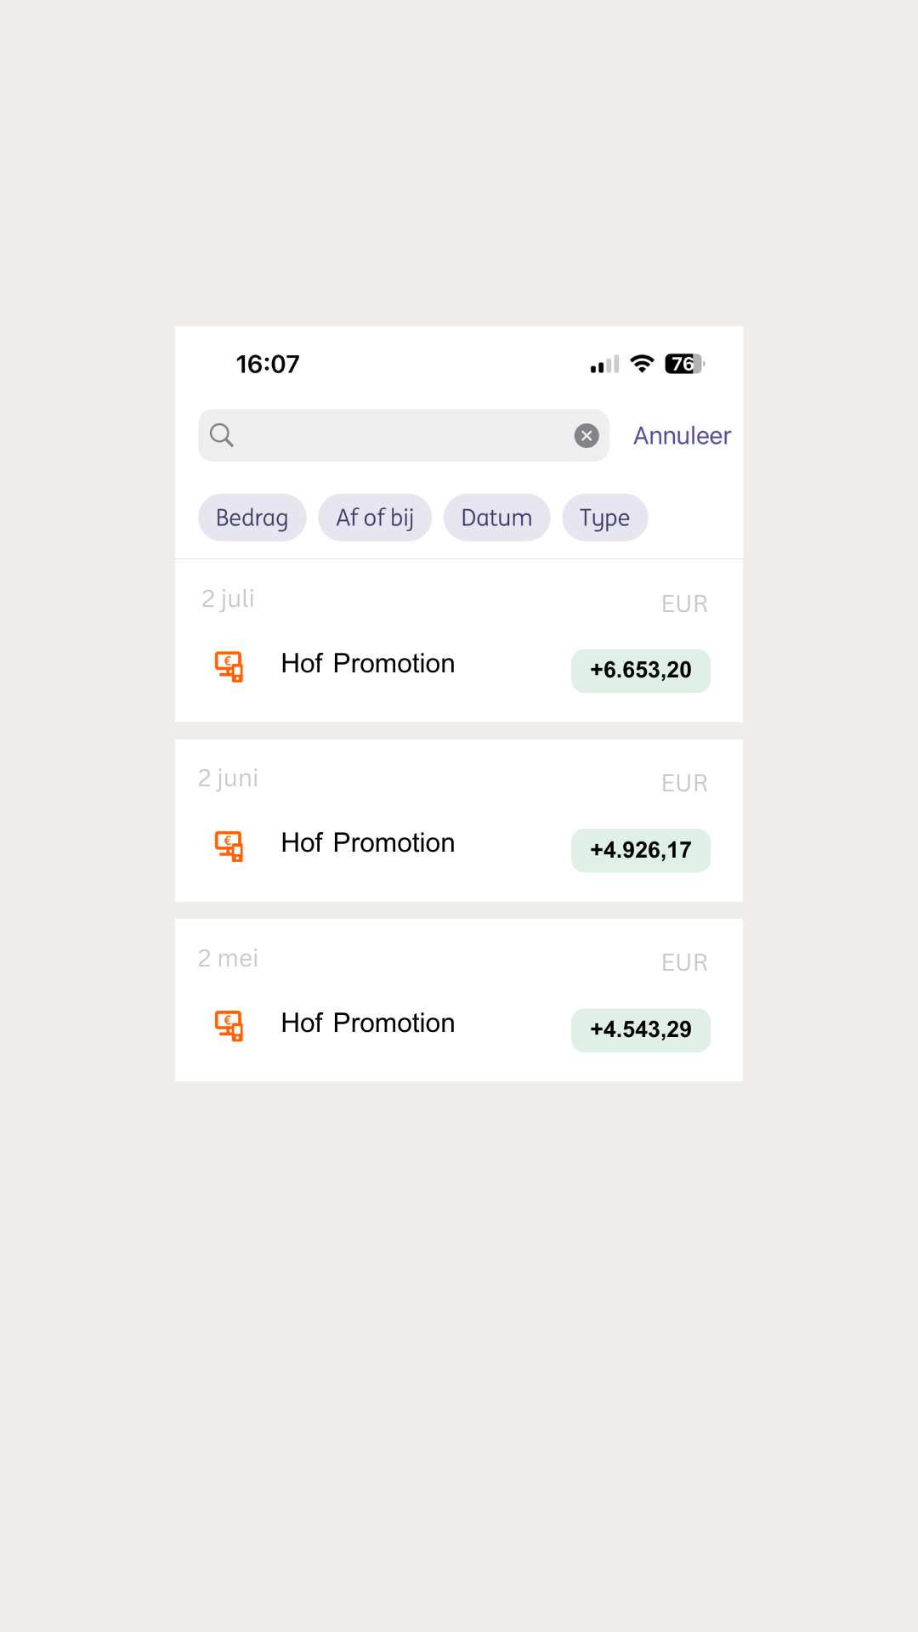Tap the transfer icon on the 2 juni entry
This screenshot has width=918, height=1632.
coord(229,846)
